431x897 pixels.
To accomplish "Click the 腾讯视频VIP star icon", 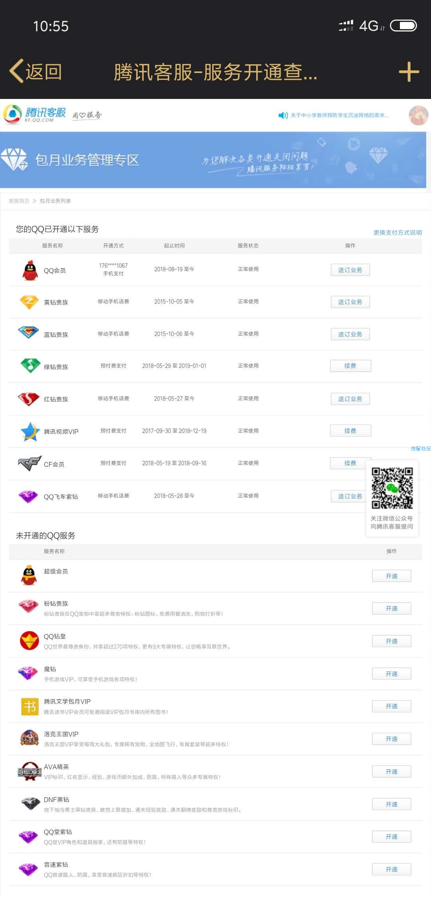I will coord(30,432).
